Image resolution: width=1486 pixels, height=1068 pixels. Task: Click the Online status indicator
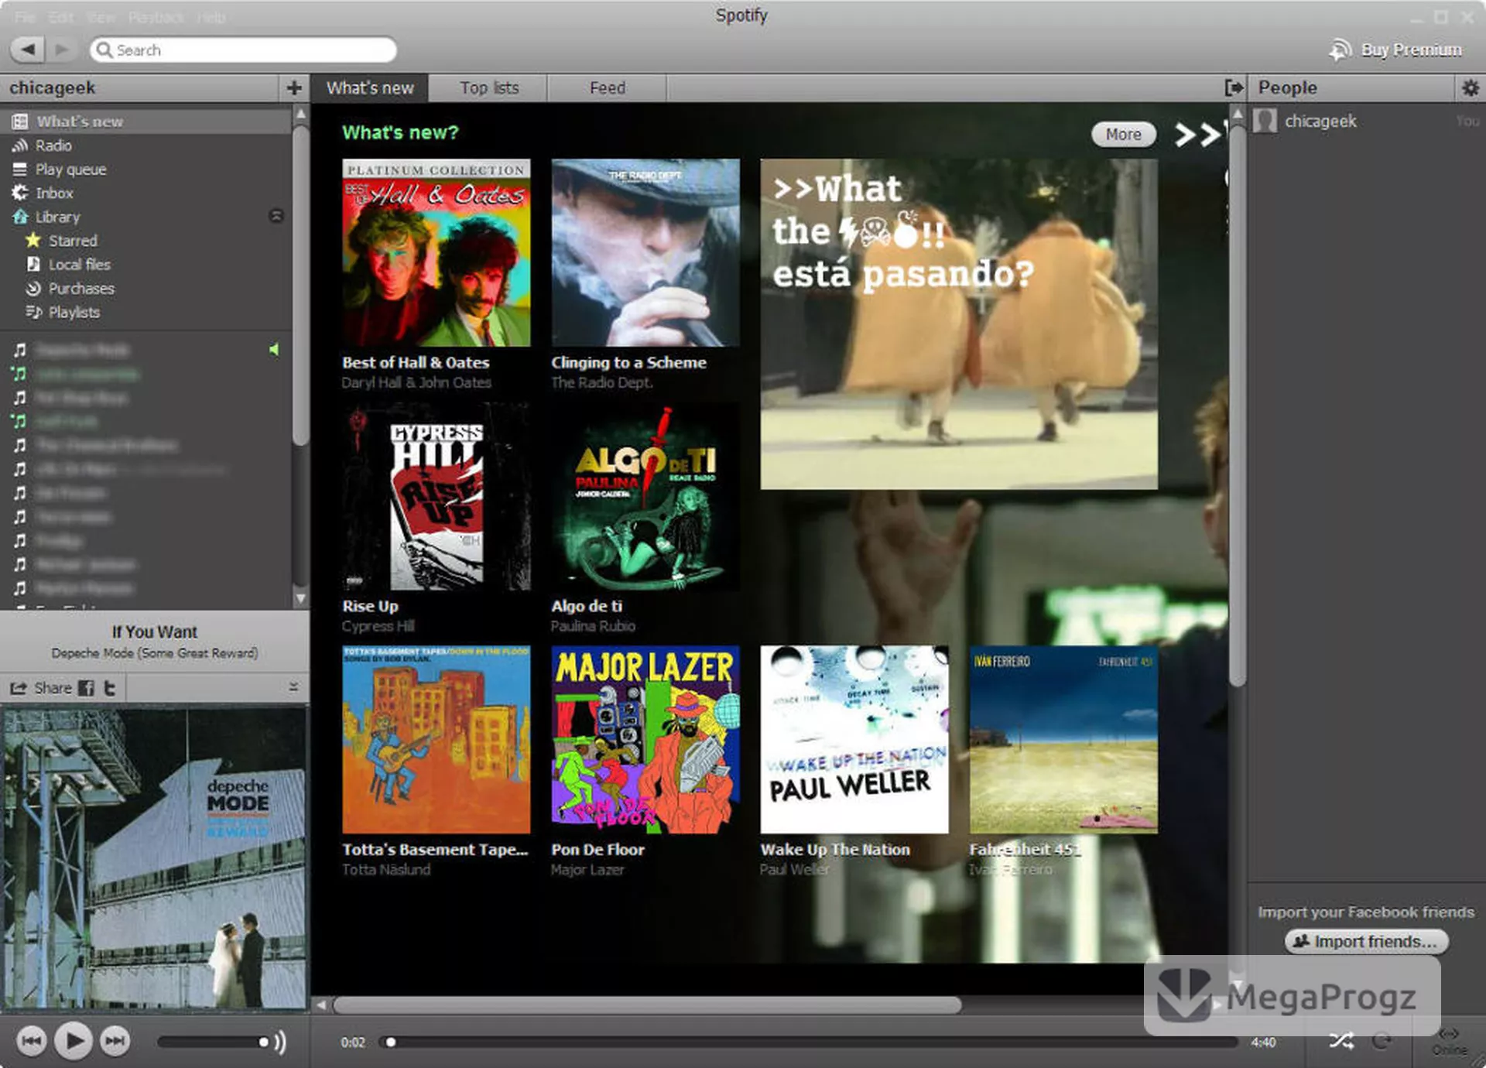[1449, 1041]
